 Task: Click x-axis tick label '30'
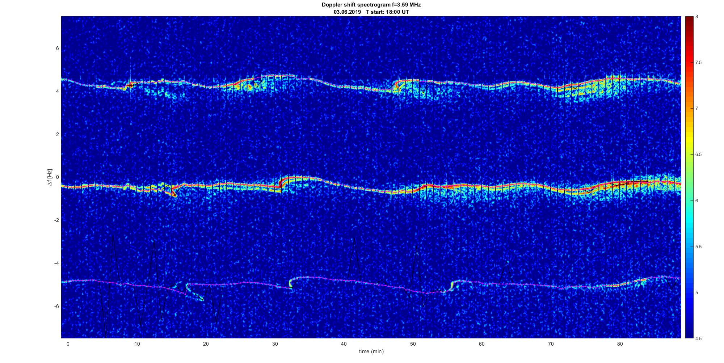[275, 344]
